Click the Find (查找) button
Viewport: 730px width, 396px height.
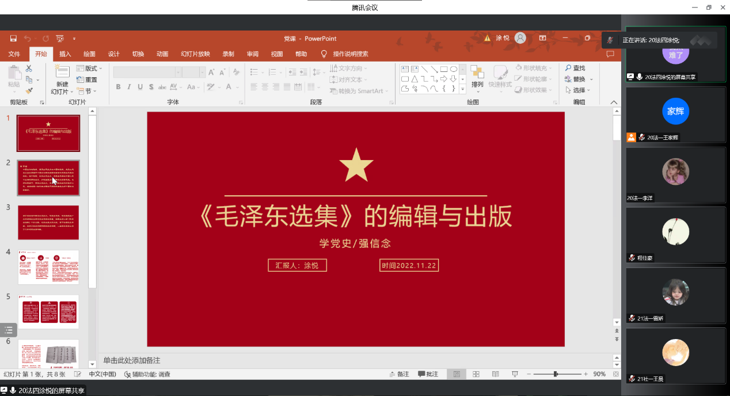(575, 68)
